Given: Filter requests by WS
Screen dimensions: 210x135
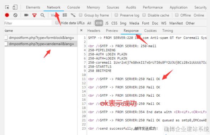Looking at the screenshot, I should (164, 23).
